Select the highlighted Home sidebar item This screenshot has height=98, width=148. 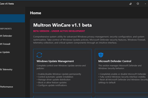13,18
